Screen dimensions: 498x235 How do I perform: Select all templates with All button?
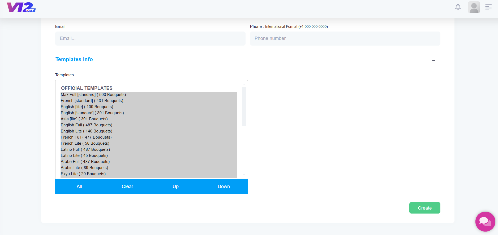[x=79, y=187]
